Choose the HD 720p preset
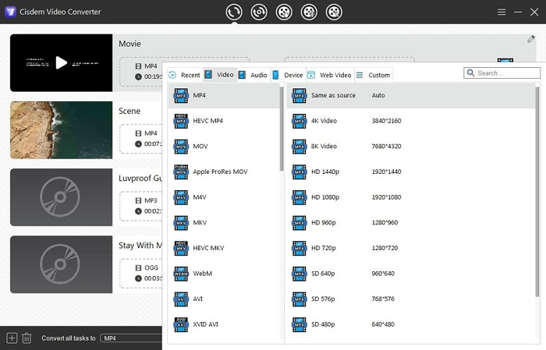This screenshot has width=546, height=350. pos(410,248)
